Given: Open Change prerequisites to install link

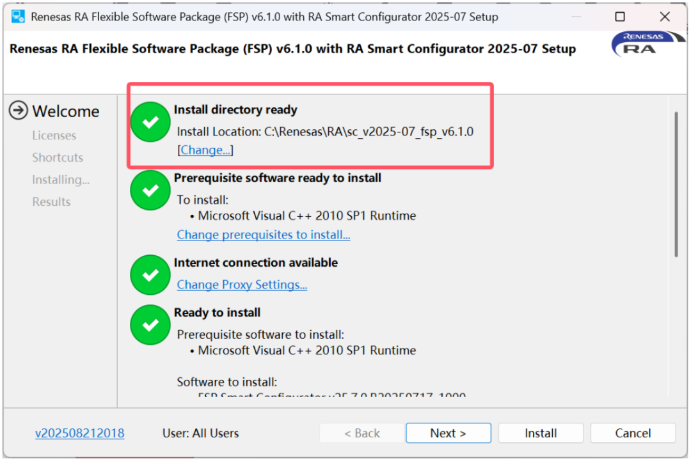Looking at the screenshot, I should tap(263, 235).
